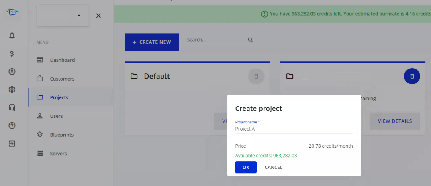Select Blueprints from the sidebar menu
The width and height of the screenshot is (431, 186).
[x=61, y=135]
